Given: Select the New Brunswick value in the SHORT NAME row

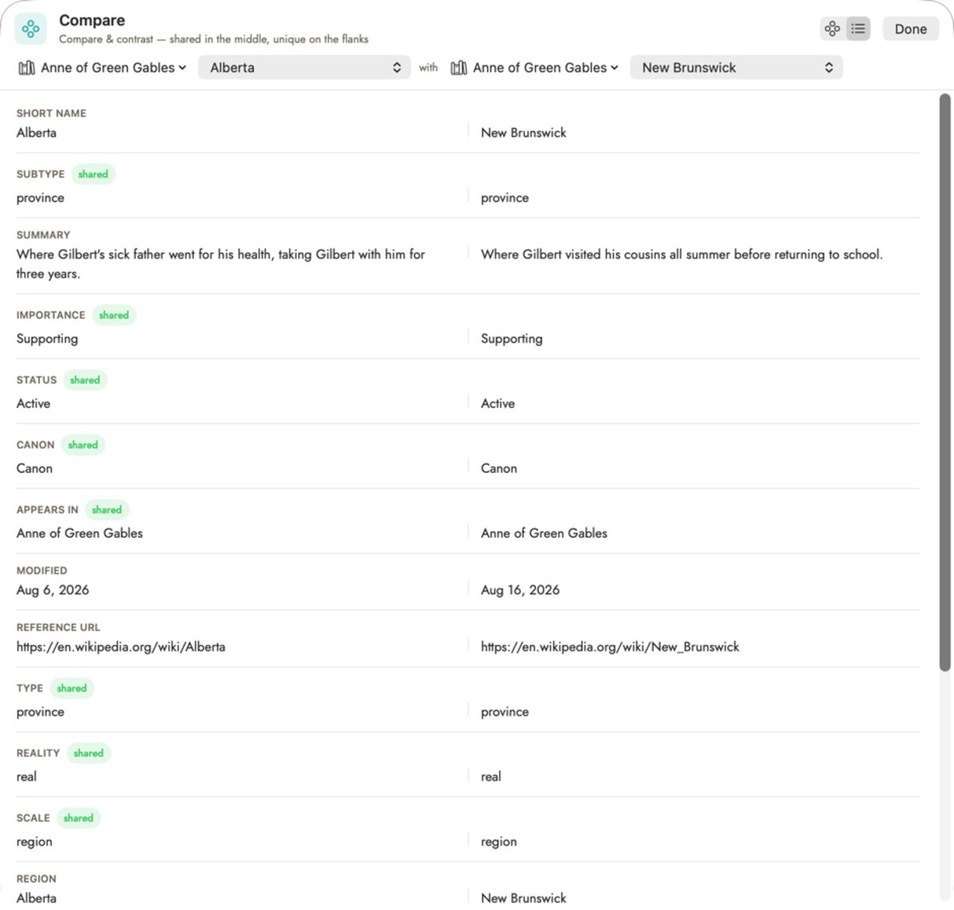Looking at the screenshot, I should pyautogui.click(x=524, y=133).
